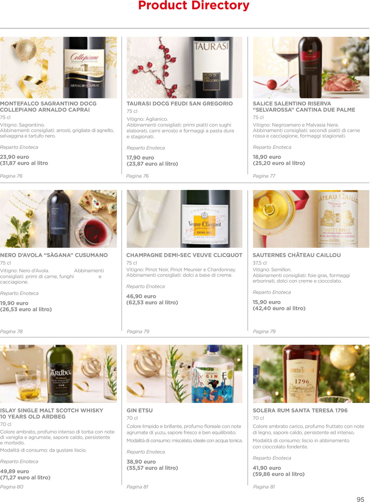
Task: Go to Pagina 76 under Montefalco Sagrantino
Action: 11,176
